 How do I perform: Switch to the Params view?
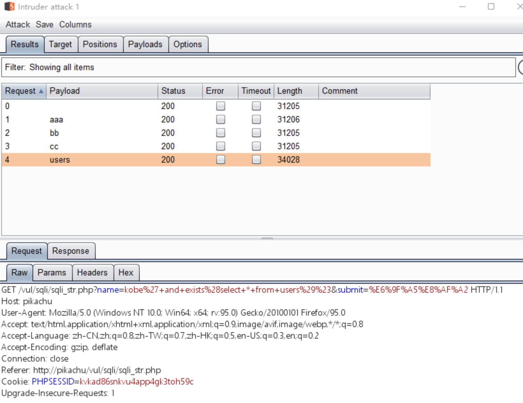[x=52, y=273]
